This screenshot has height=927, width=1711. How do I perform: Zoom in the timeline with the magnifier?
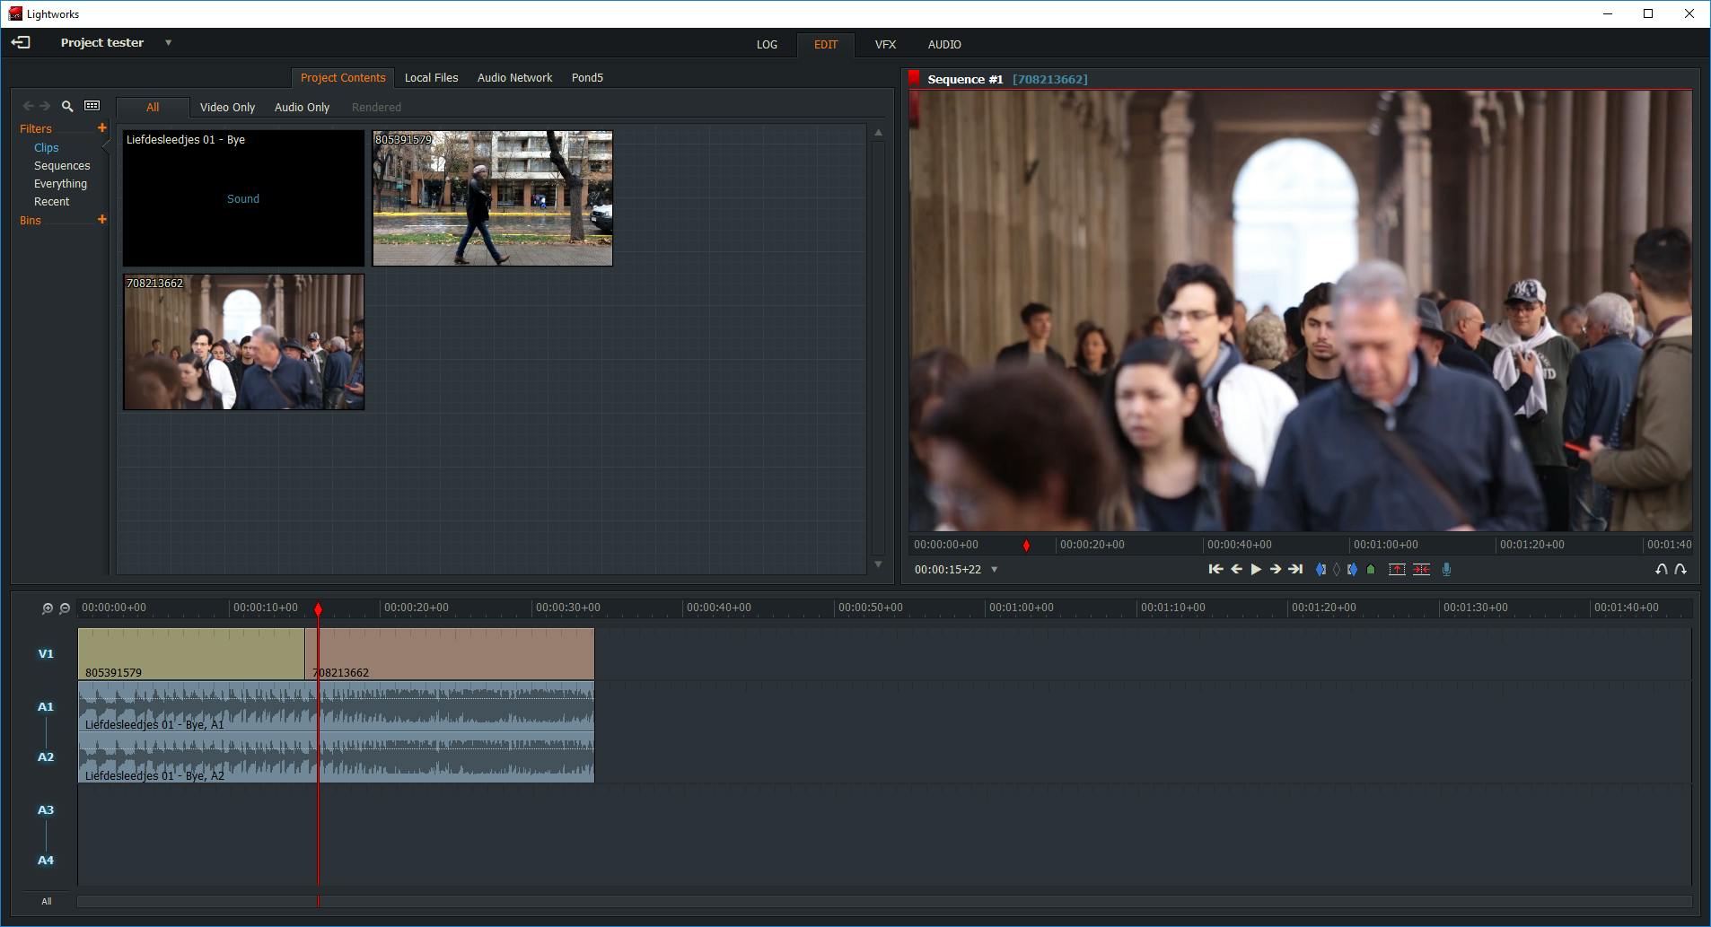48,608
